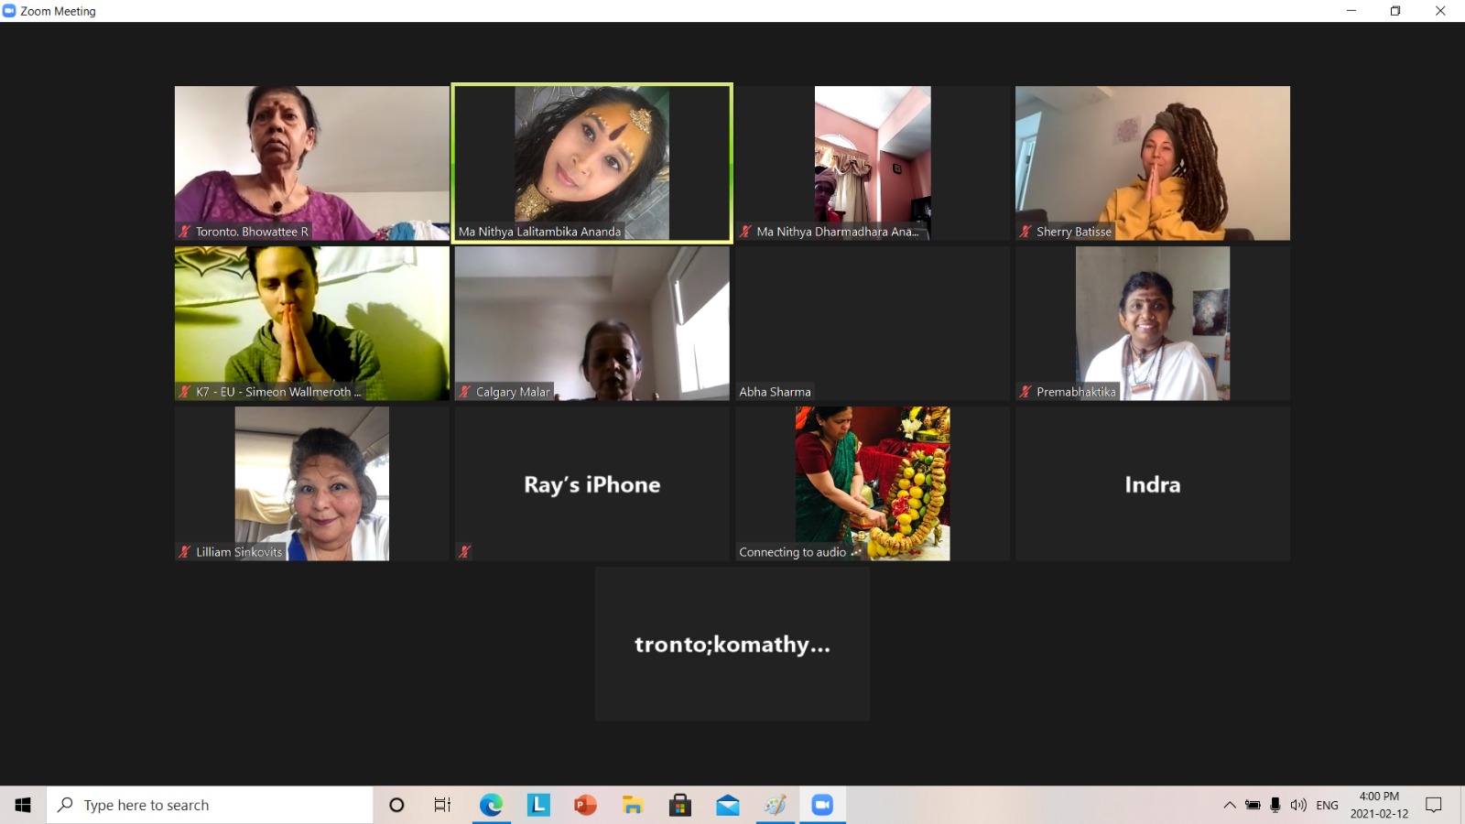Launch Microsoft Store from the taskbar
Viewport: 1465px width, 824px height.
pos(680,805)
